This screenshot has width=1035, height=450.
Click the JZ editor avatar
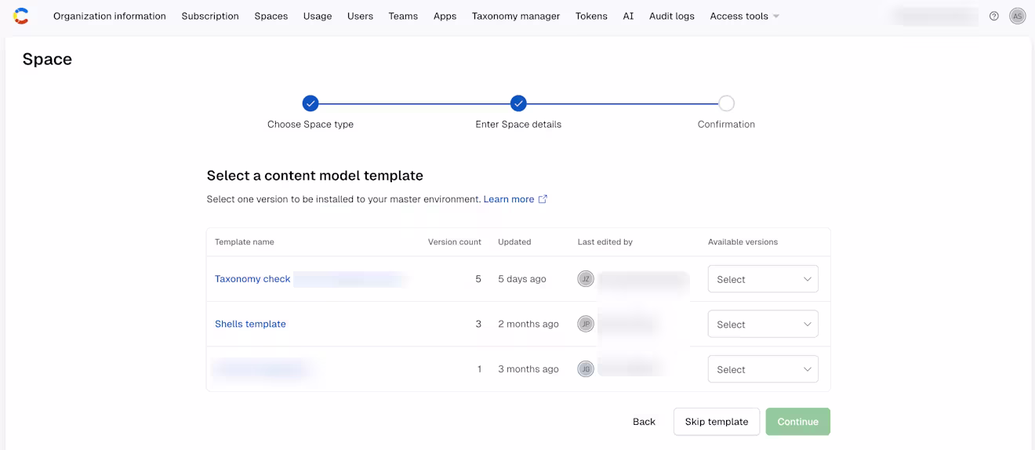point(586,279)
